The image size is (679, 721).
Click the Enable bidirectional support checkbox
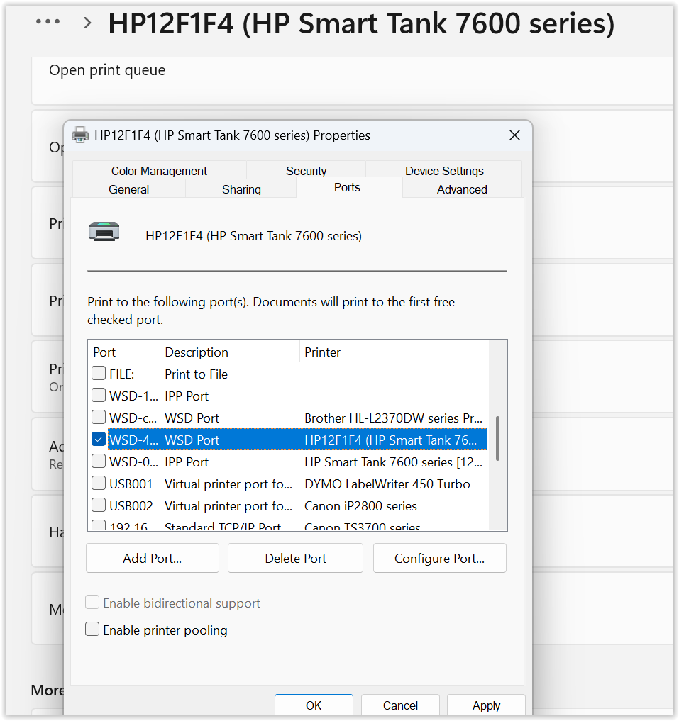[x=92, y=603]
